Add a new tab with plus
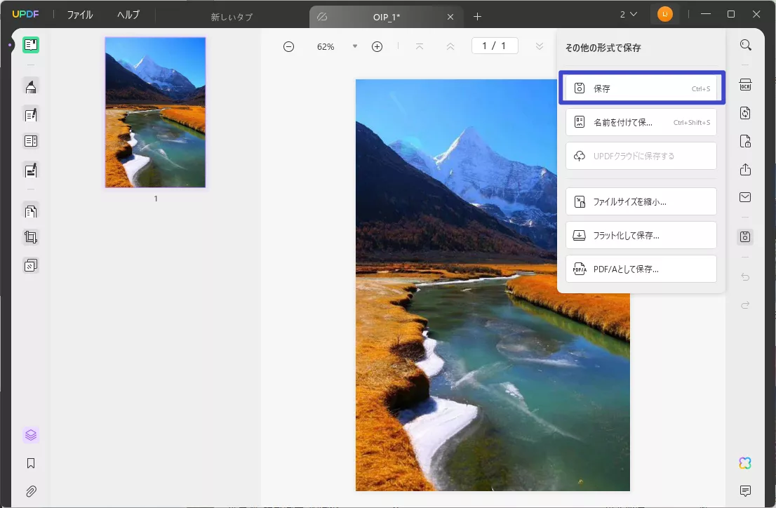The image size is (776, 508). [477, 17]
